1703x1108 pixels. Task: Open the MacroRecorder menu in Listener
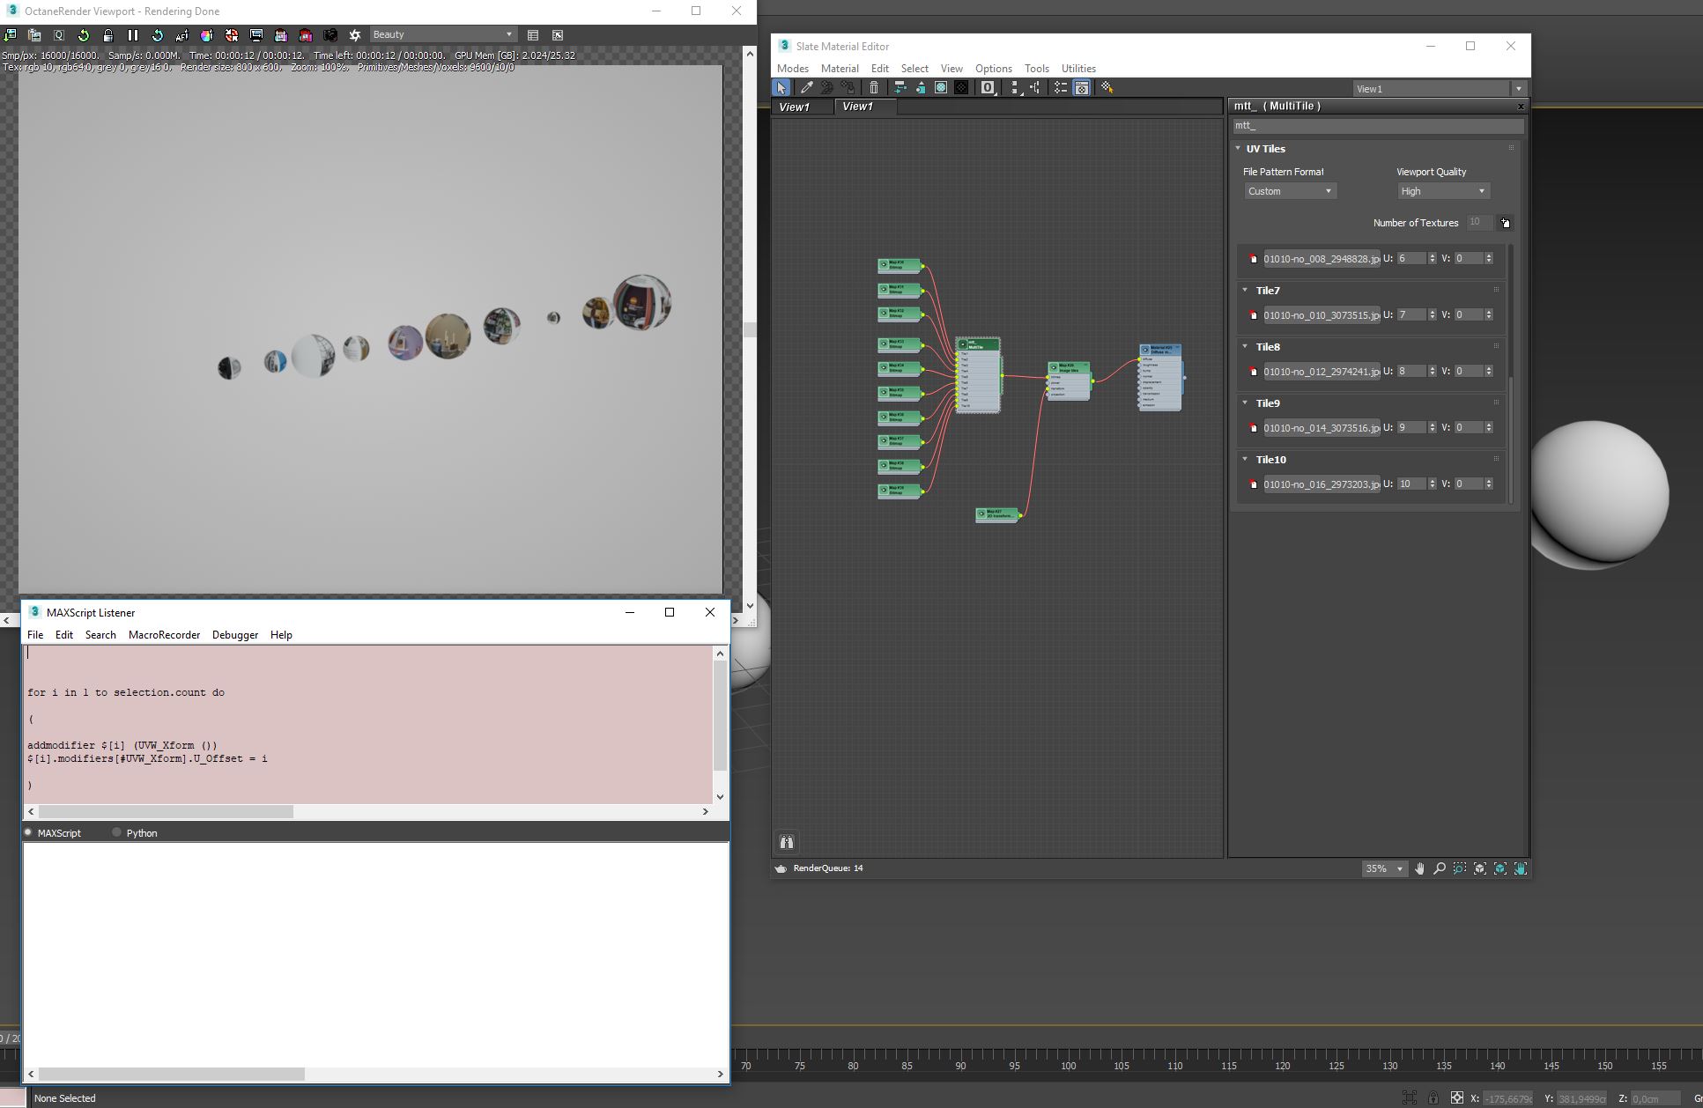pos(164,635)
